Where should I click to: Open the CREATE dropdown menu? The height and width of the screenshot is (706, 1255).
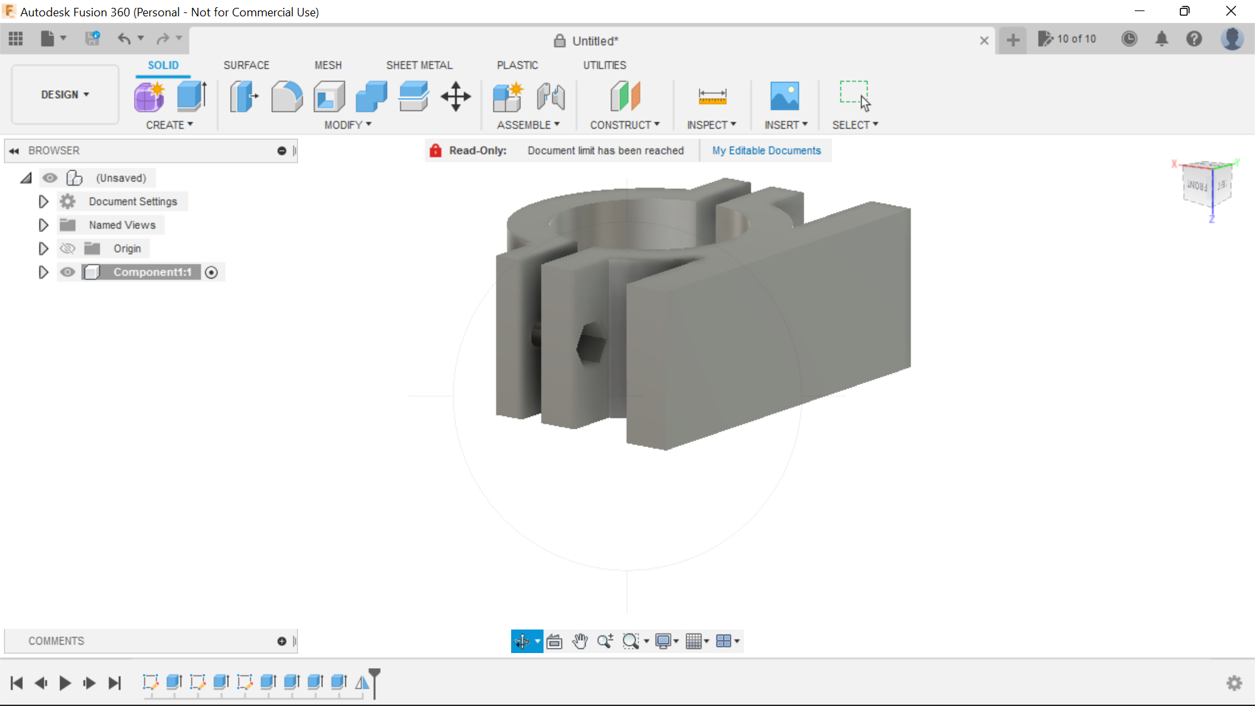click(x=170, y=125)
